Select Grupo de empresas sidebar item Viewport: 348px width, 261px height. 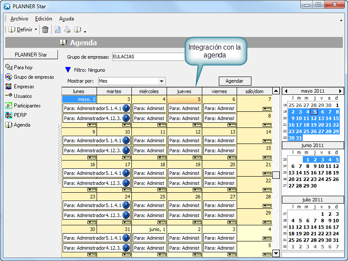[x=33, y=77]
